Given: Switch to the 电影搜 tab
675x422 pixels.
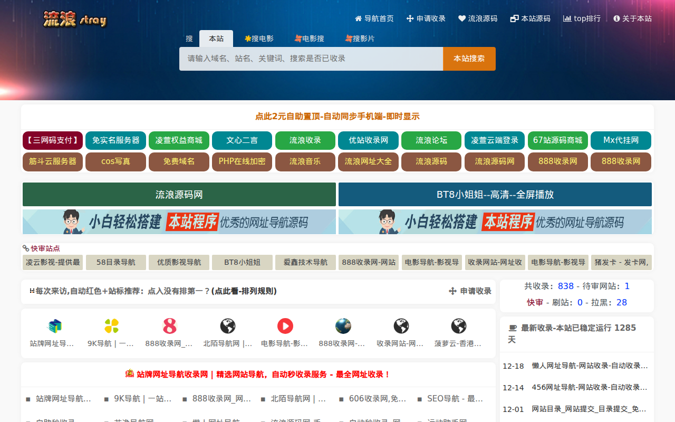Looking at the screenshot, I should pyautogui.click(x=310, y=38).
